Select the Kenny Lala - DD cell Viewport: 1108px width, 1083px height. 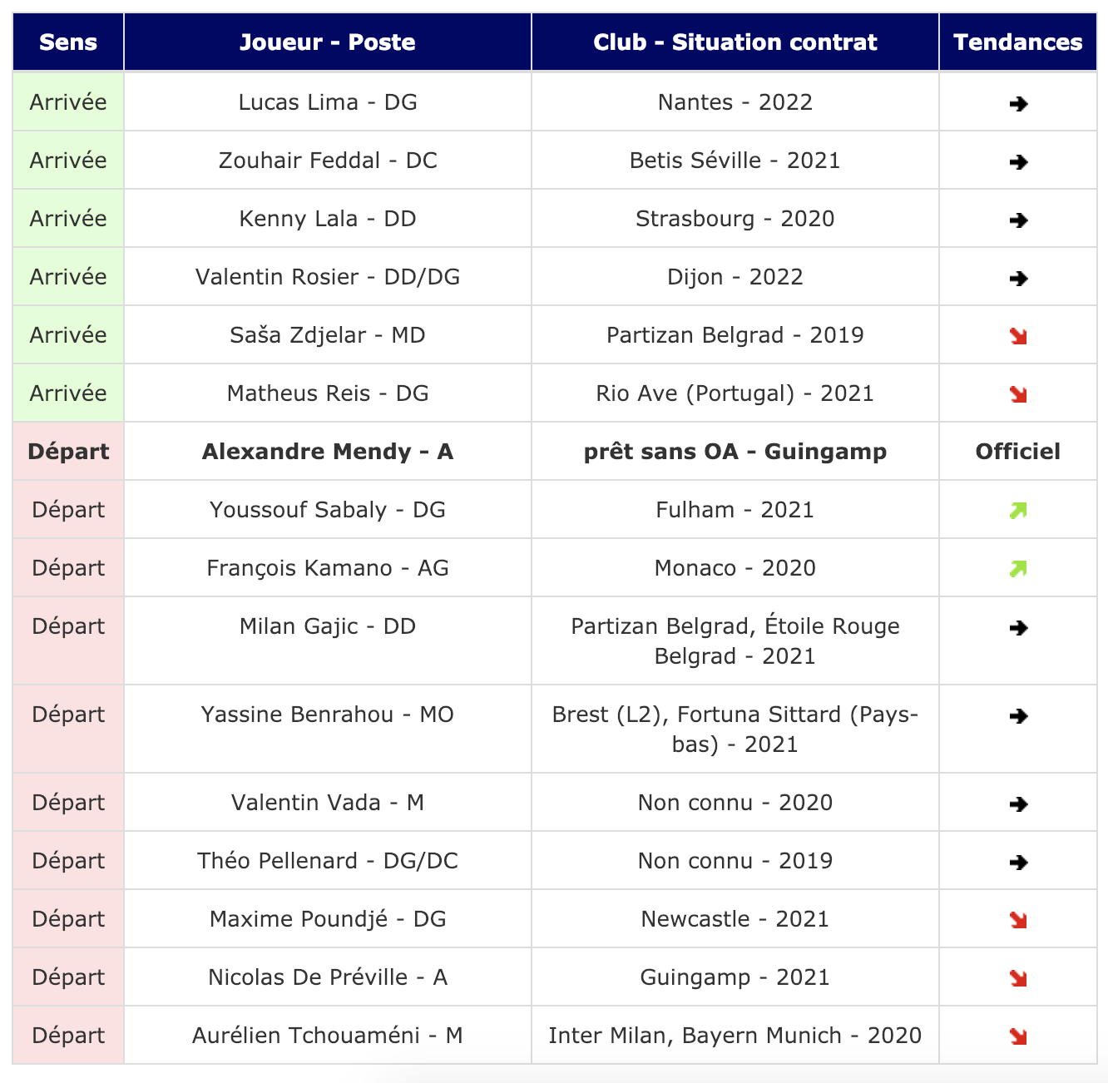pos(328,218)
